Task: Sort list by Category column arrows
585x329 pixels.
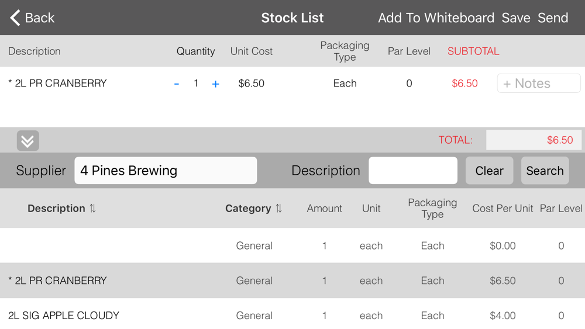Action: pyautogui.click(x=278, y=208)
